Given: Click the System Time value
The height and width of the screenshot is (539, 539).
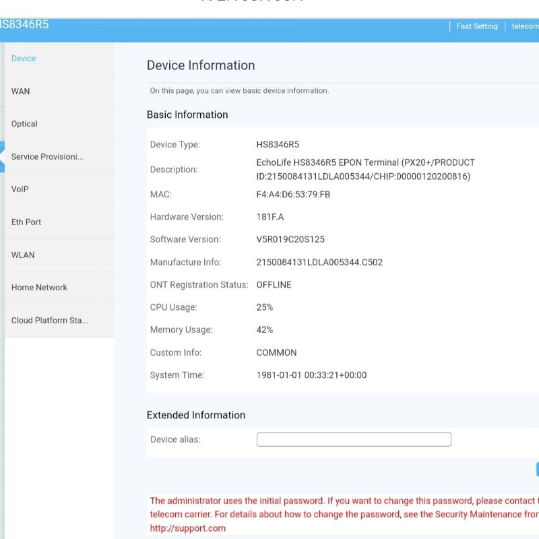Looking at the screenshot, I should 311,375.
